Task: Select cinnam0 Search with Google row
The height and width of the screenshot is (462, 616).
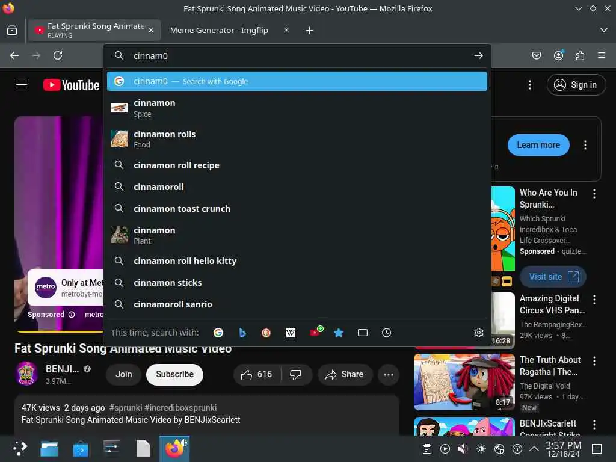Action: pyautogui.click(x=297, y=81)
